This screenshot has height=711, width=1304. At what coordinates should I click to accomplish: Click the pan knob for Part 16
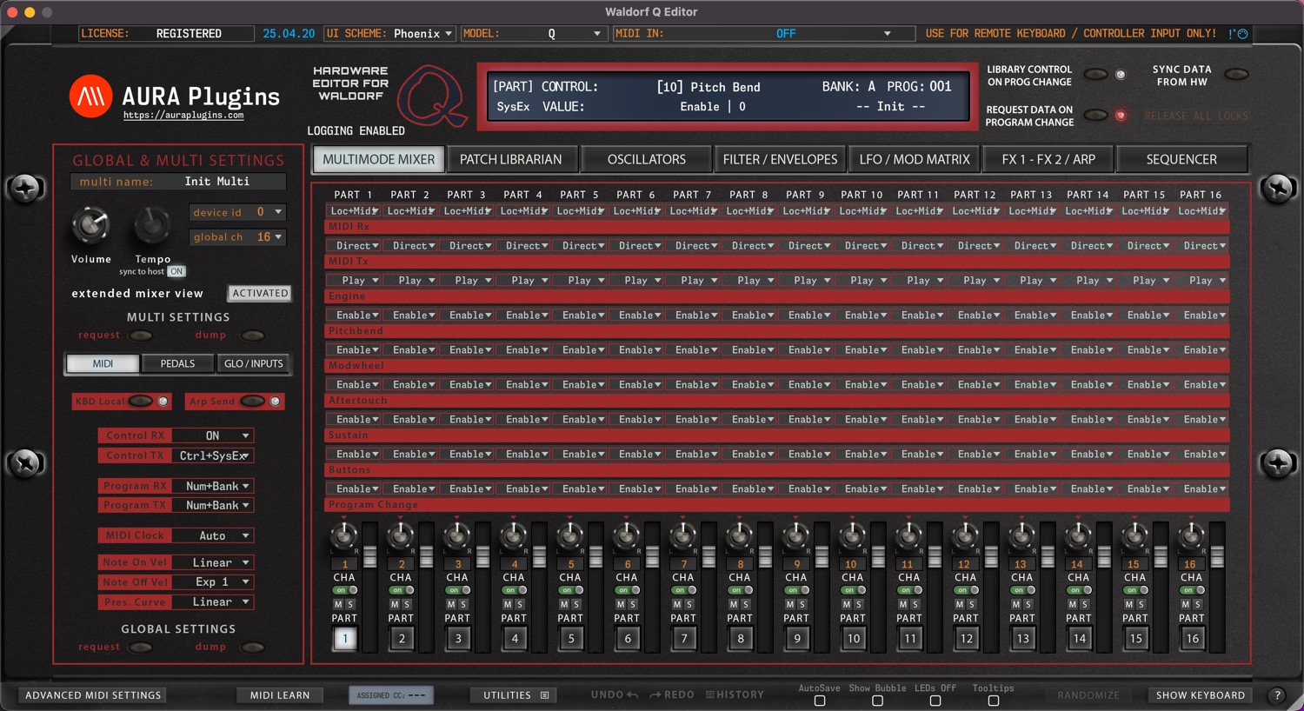click(x=1192, y=537)
